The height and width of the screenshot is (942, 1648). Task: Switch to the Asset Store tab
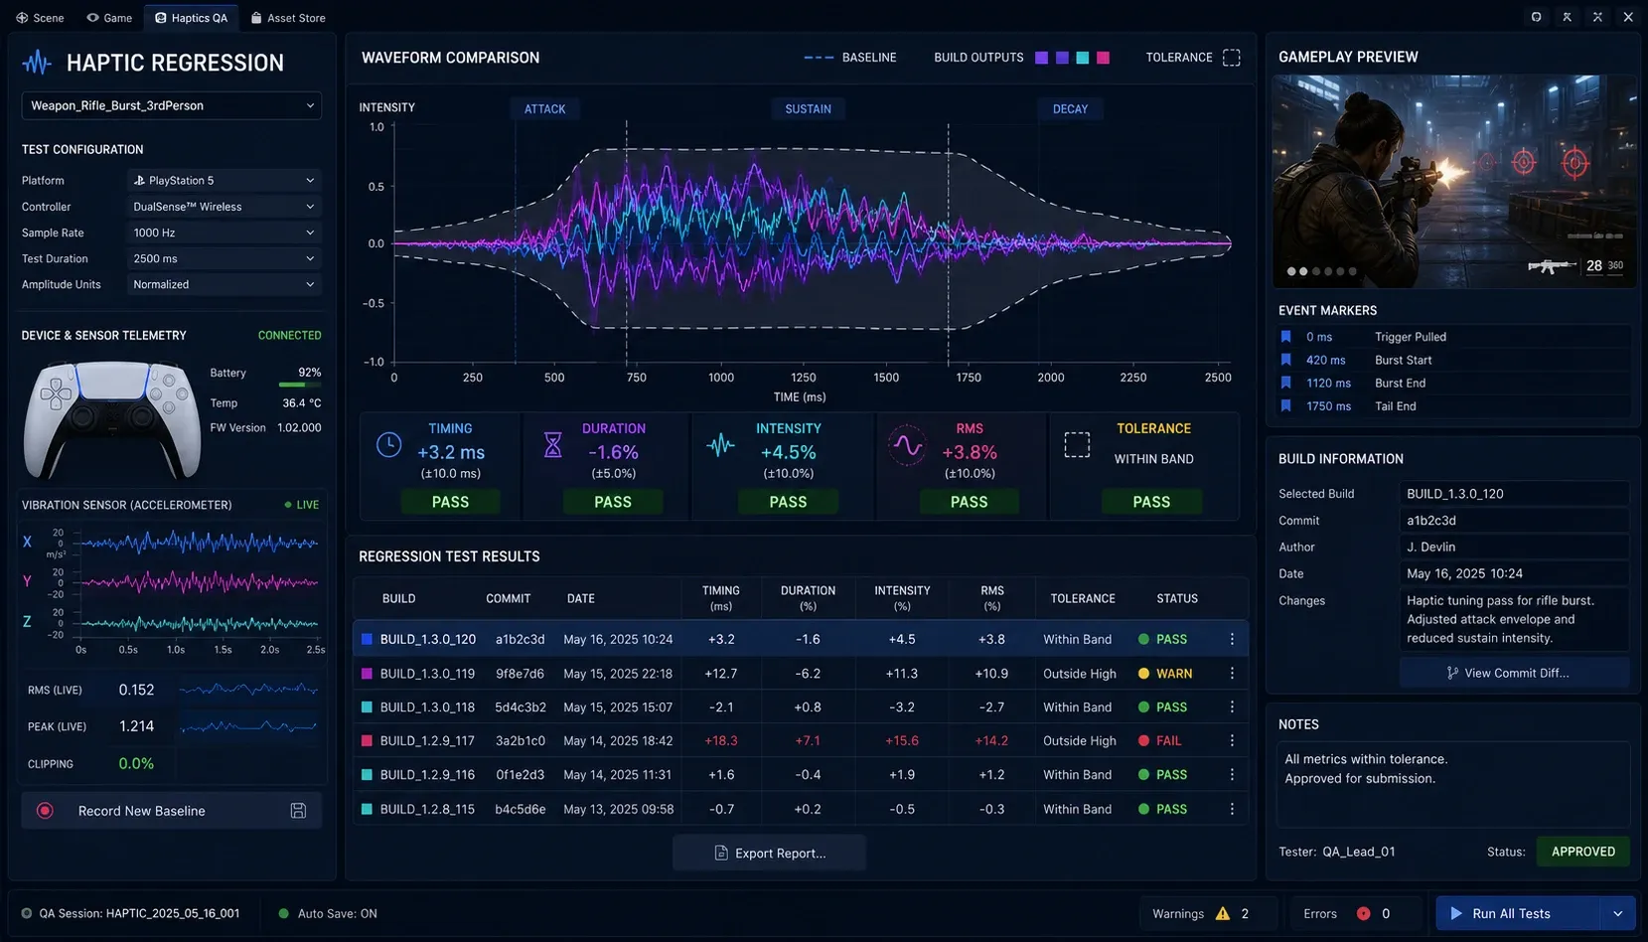point(288,18)
